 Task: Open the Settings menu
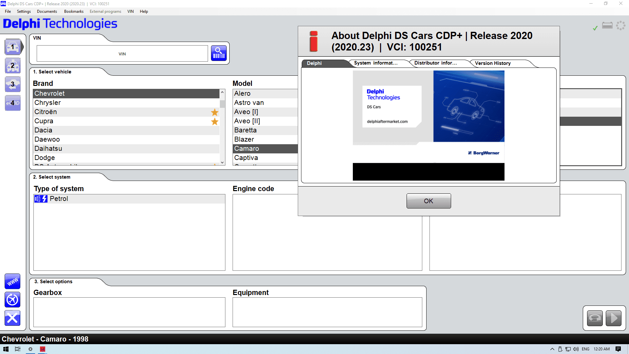(24, 11)
